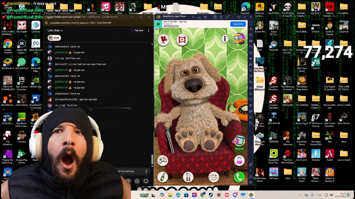
Task: Tap the pink chemistry flask icon
Action: tap(239, 161)
